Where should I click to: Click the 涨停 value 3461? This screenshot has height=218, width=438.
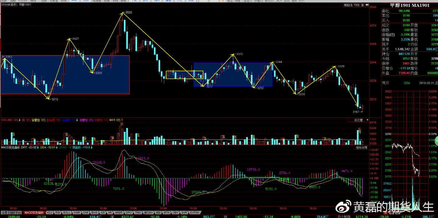click(406, 63)
